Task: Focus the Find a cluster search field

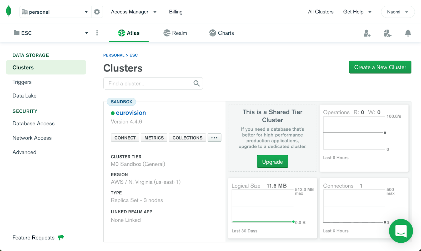Action: pos(153,83)
